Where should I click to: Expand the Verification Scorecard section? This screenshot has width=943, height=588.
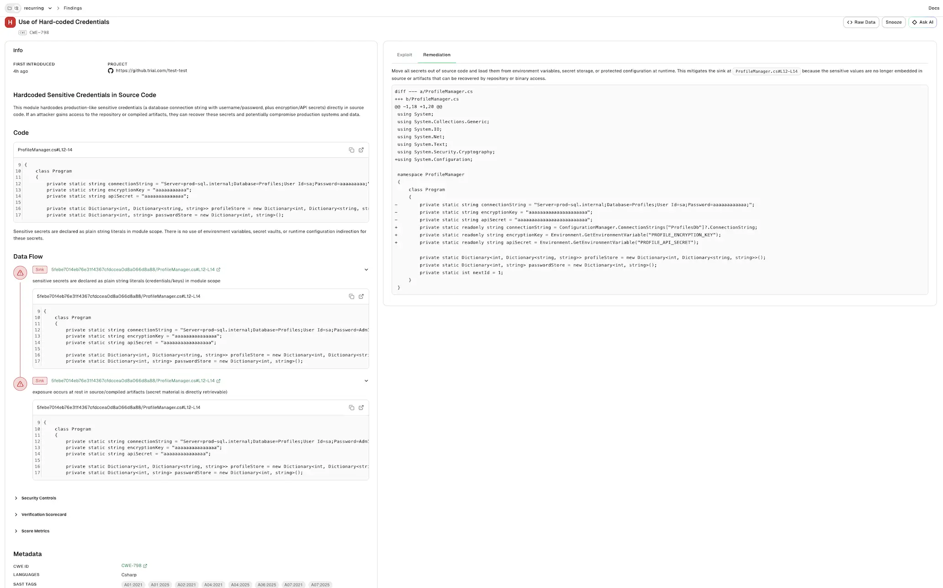pyautogui.click(x=40, y=514)
